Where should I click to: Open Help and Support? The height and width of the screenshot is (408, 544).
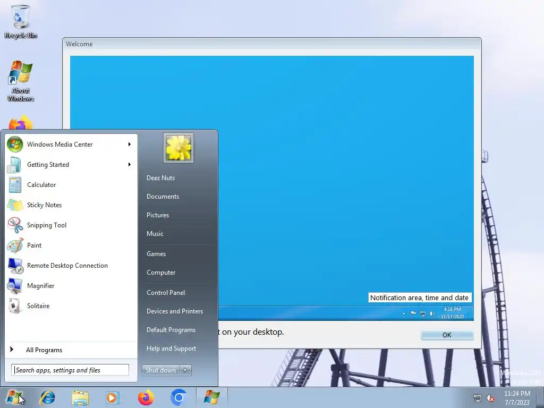pyautogui.click(x=171, y=348)
